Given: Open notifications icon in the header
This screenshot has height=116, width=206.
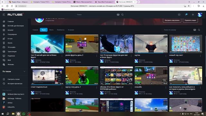Looking at the screenshot, I should (186, 15).
